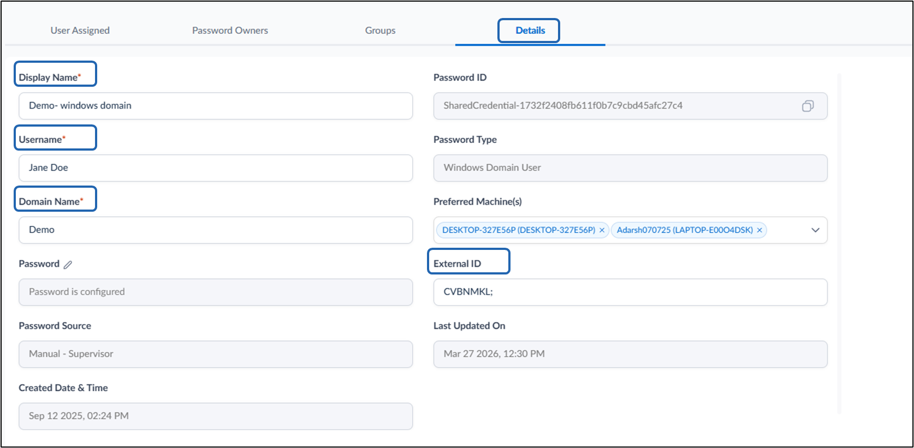Expand the Preferred Machine(s) dropdown

[815, 230]
